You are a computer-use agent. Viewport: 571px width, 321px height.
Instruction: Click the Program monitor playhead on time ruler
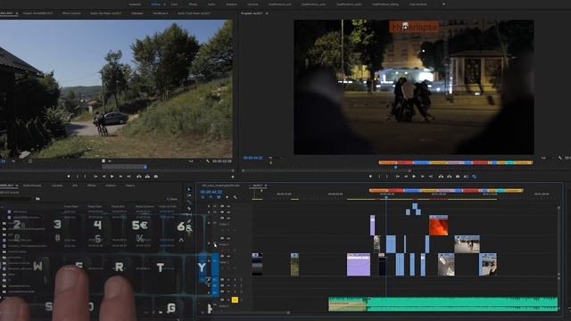[396, 167]
